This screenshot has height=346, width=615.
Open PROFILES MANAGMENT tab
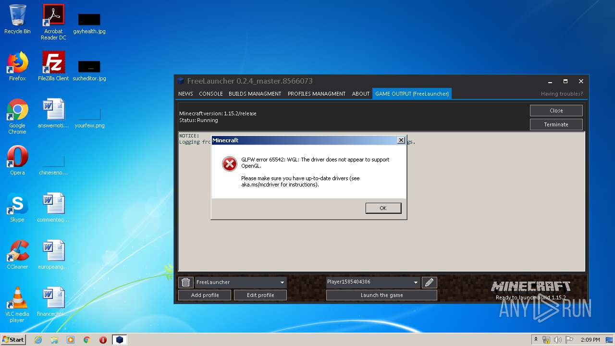click(x=317, y=94)
